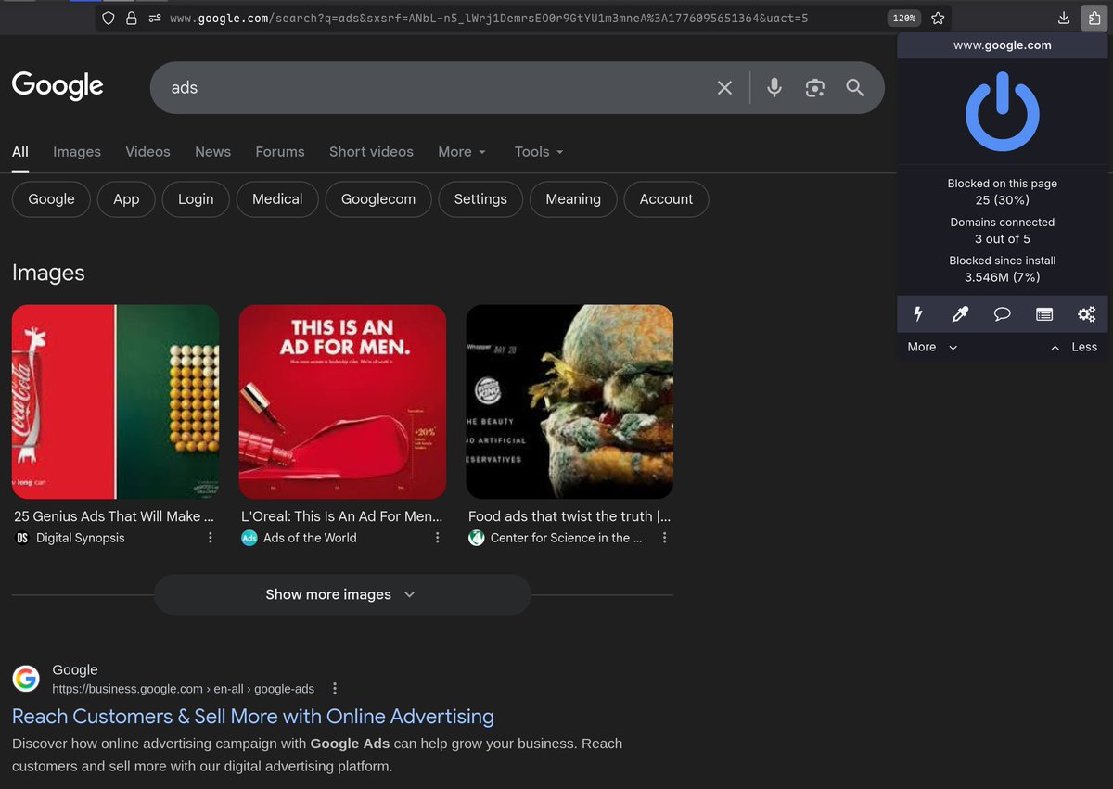1113x789 pixels.
Task: Open the L'Oreal ad for men thumbnail
Action: pyautogui.click(x=342, y=401)
